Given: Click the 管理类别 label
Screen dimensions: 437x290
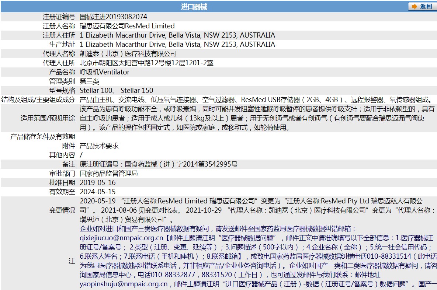Looking at the screenshot, I should pos(62,81).
